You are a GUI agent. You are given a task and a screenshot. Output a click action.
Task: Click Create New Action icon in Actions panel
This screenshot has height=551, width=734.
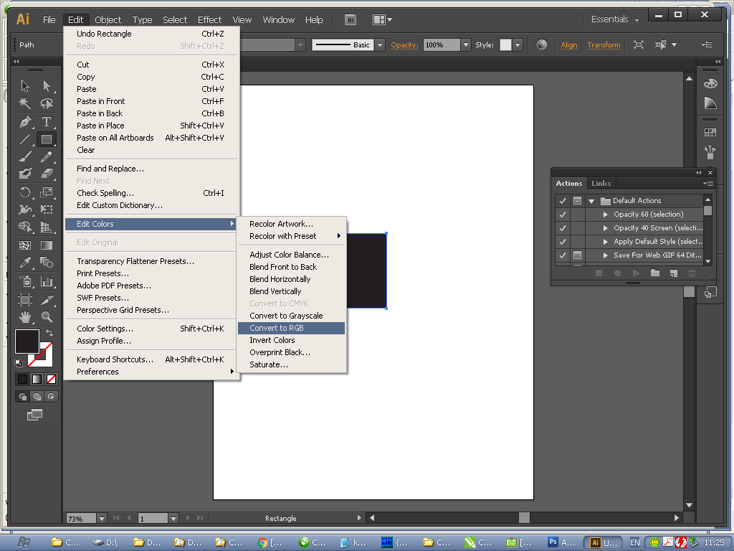[674, 273]
